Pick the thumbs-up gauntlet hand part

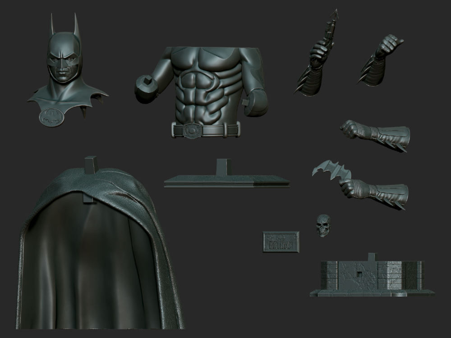tap(380, 60)
